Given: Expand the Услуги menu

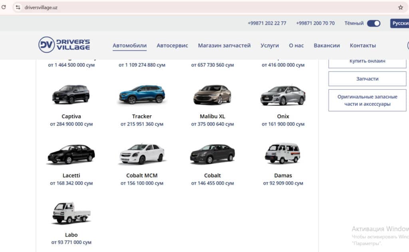Looking at the screenshot, I should 270,46.
